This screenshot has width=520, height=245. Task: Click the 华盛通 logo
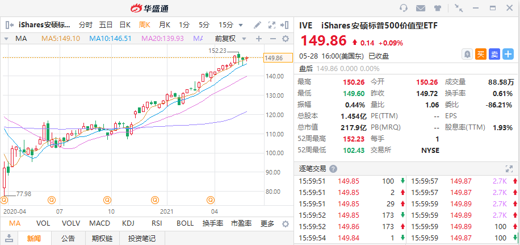(149, 8)
